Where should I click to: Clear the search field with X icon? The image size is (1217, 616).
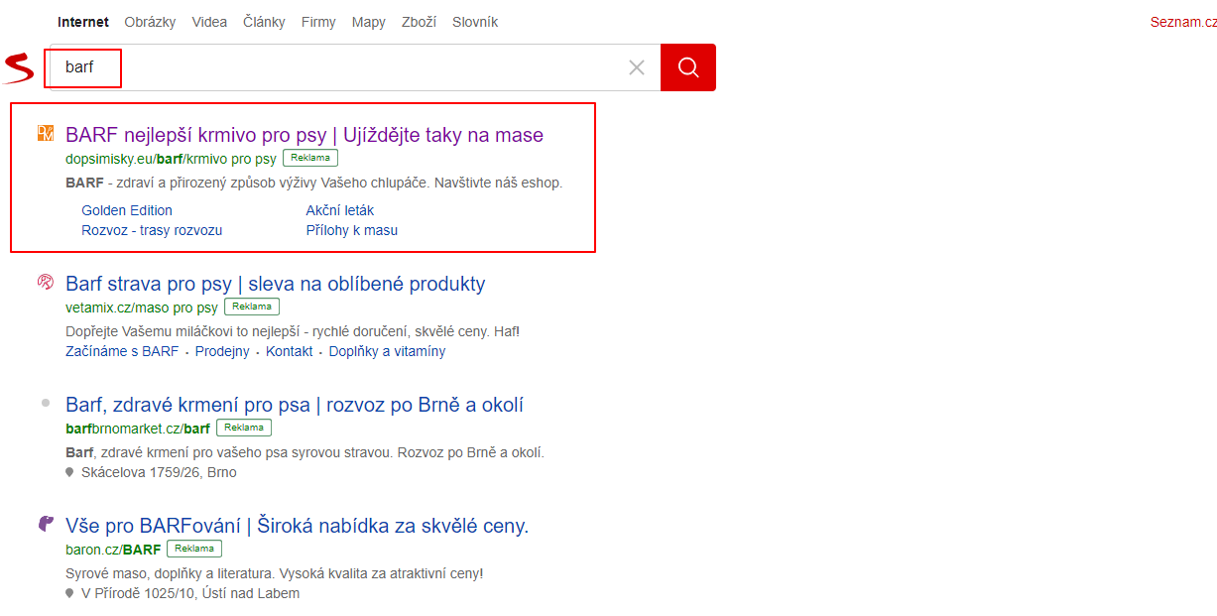click(637, 67)
